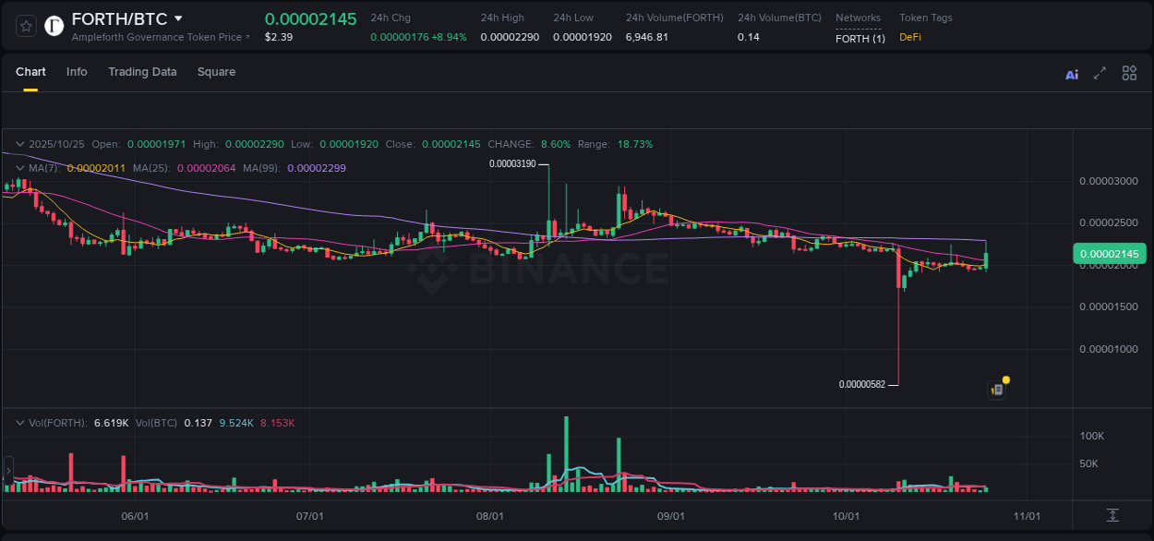Open the news feed icon with yellow dot
Screen dimensions: 1154x541
click(997, 390)
